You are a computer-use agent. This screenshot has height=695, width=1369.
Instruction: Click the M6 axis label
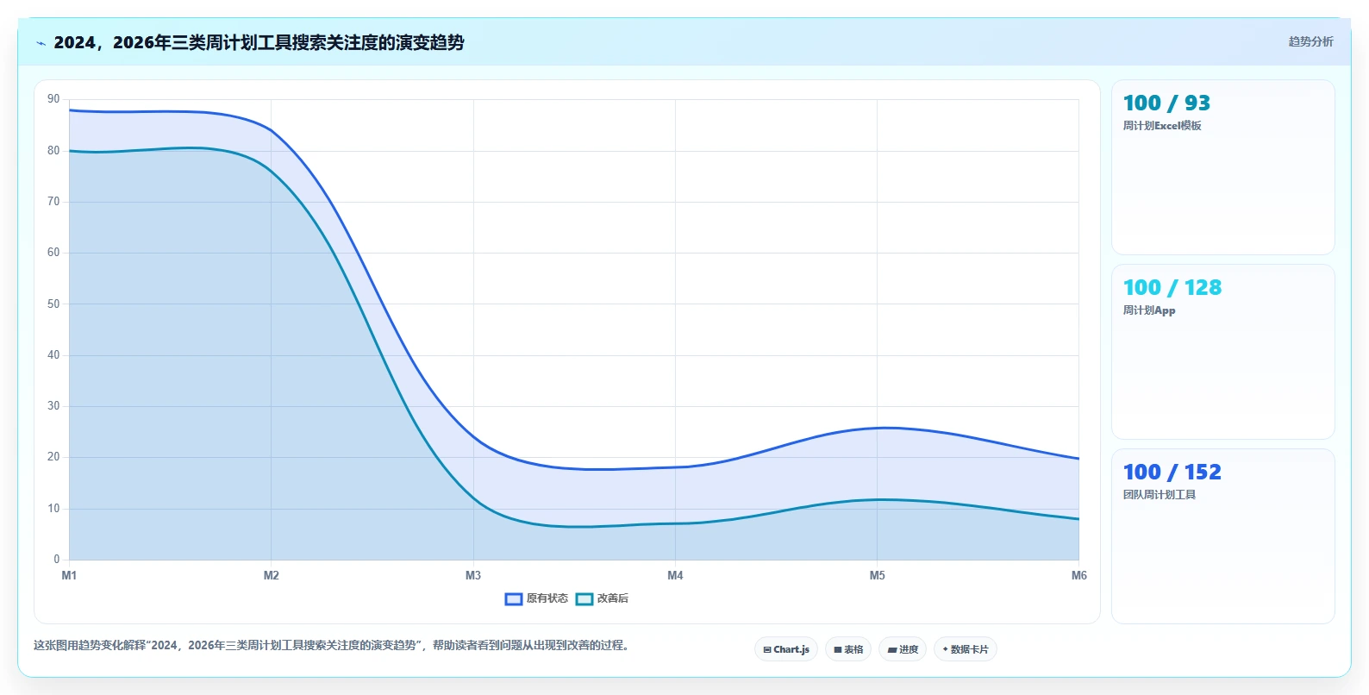[1079, 575]
